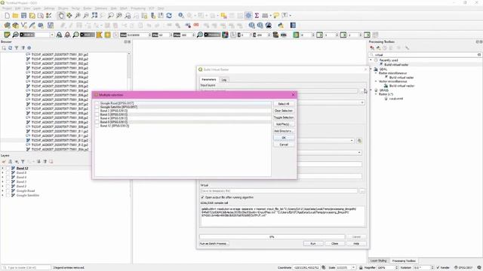The image size is (483, 271).
Task: Check Google Road in Multiple selection
Action: 97,103
